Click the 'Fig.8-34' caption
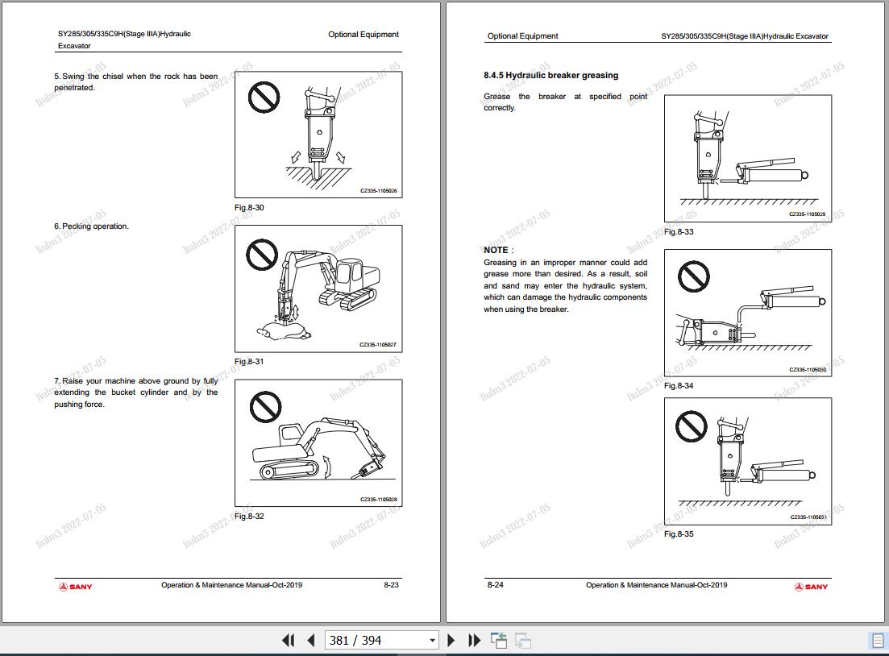This screenshot has height=656, width=889. pos(679,386)
